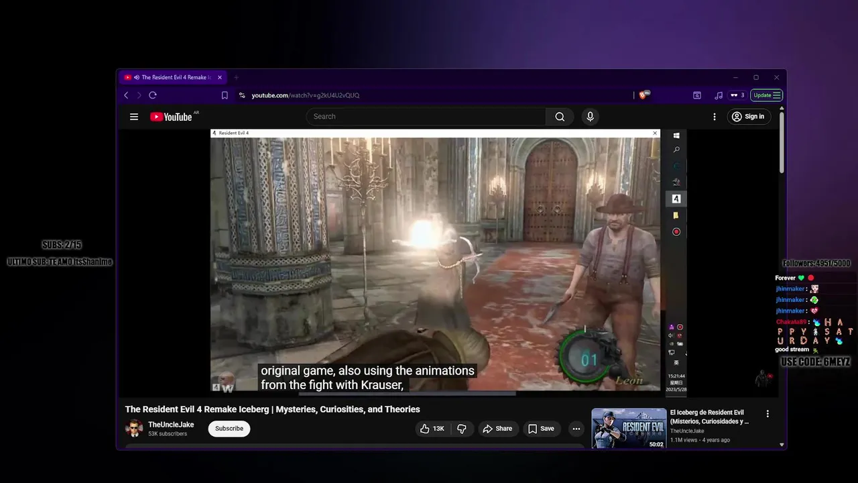The width and height of the screenshot is (858, 483).
Task: Click the video title text
Action: [x=272, y=409]
